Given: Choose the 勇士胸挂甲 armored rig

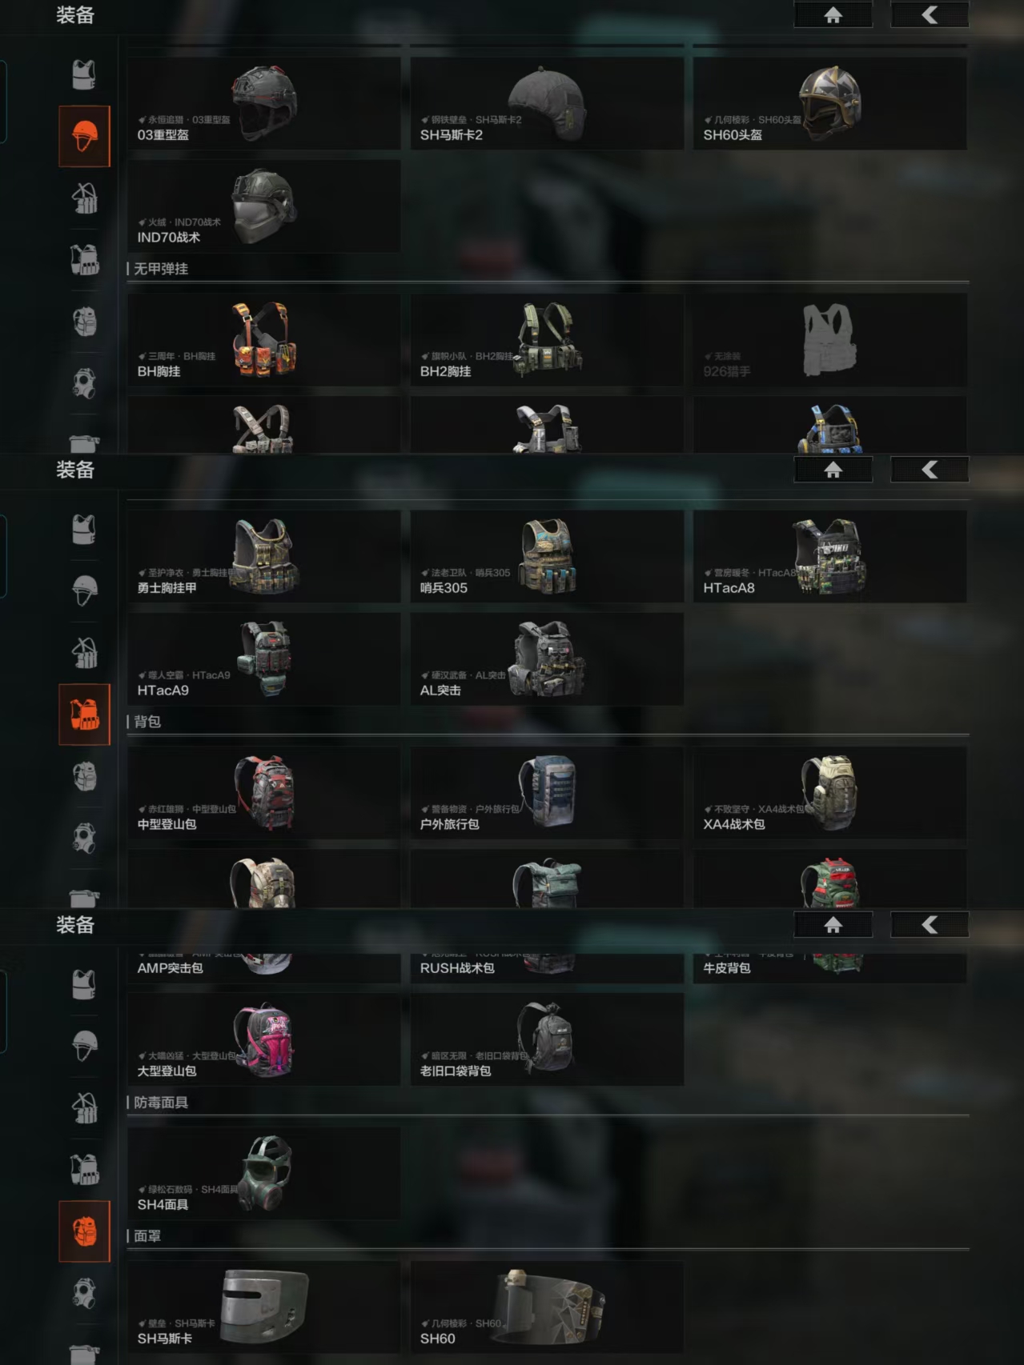Looking at the screenshot, I should click(x=264, y=556).
